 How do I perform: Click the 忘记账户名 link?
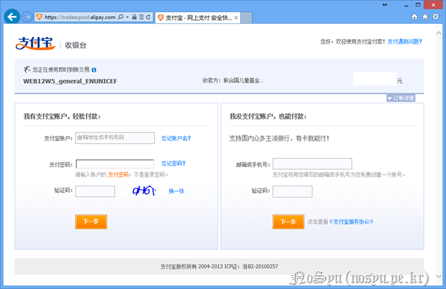[x=176, y=138]
